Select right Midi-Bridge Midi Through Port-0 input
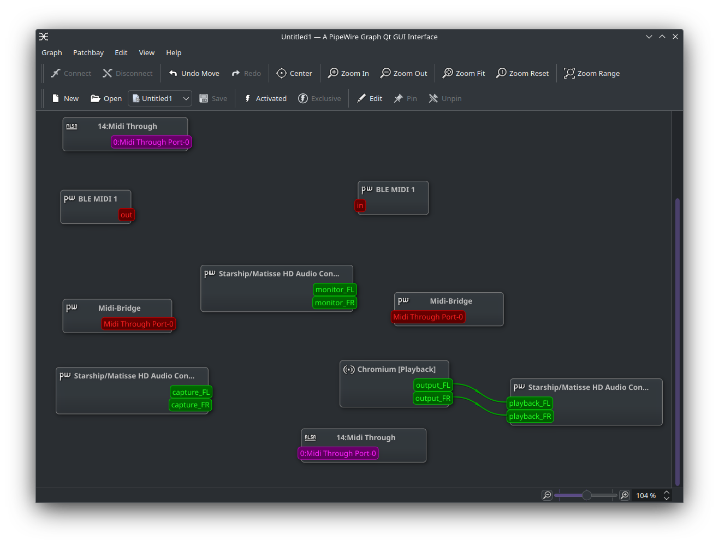Screen dimensions: 719x545 point(428,317)
